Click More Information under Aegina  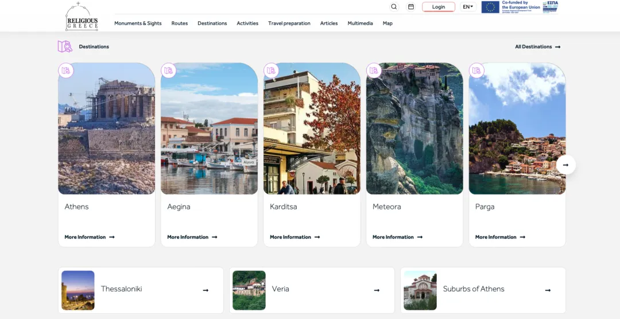pos(192,237)
